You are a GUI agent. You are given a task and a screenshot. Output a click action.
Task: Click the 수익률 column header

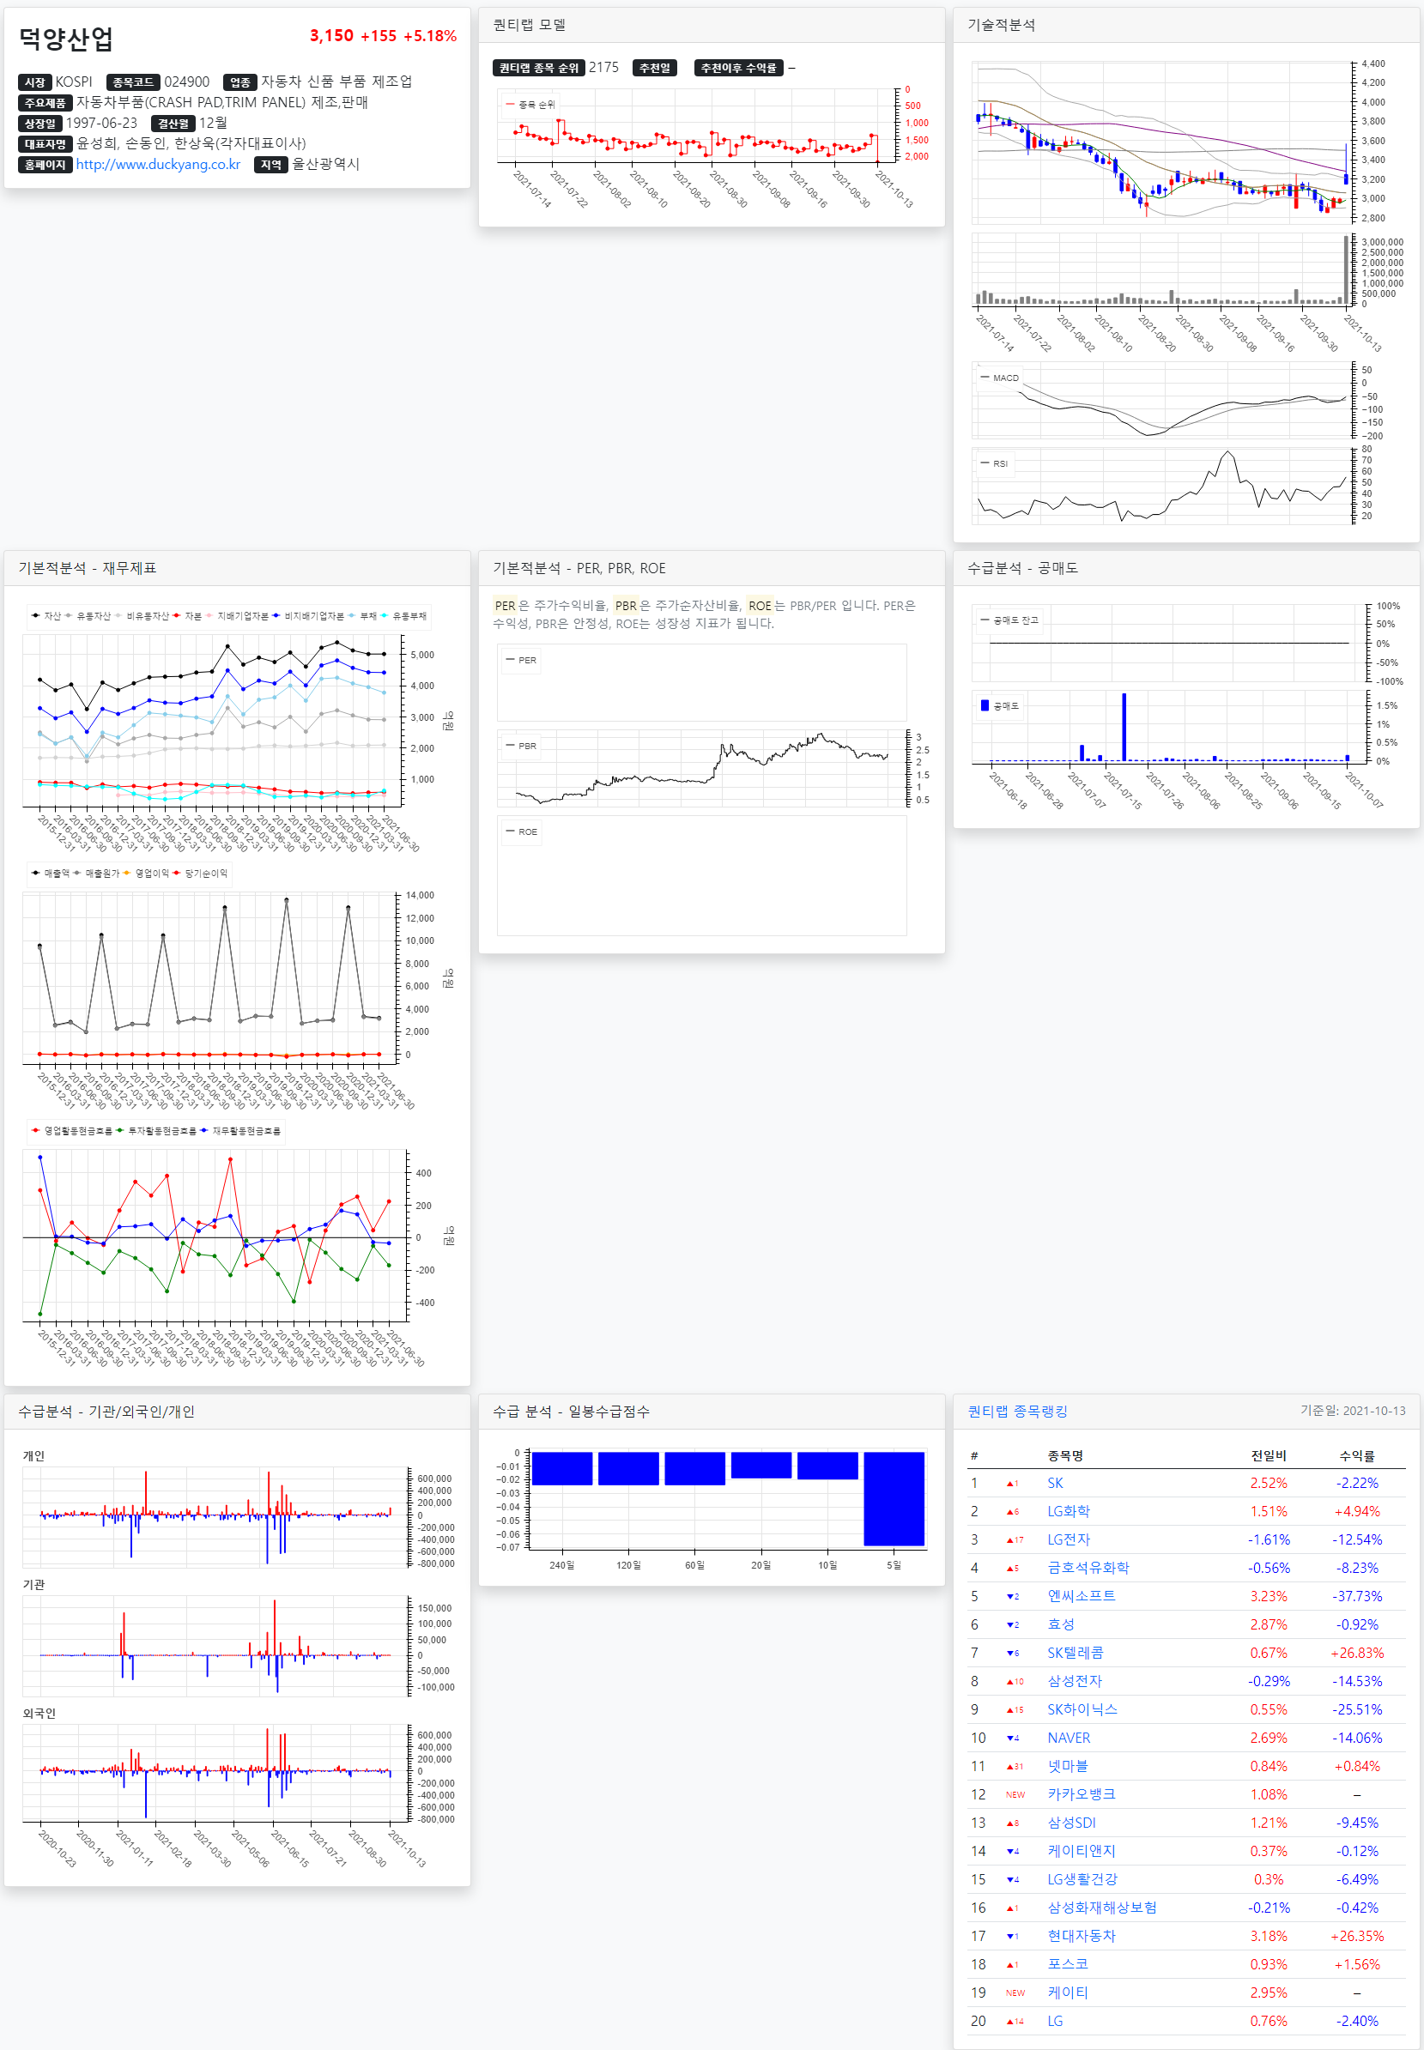pos(1356,1455)
